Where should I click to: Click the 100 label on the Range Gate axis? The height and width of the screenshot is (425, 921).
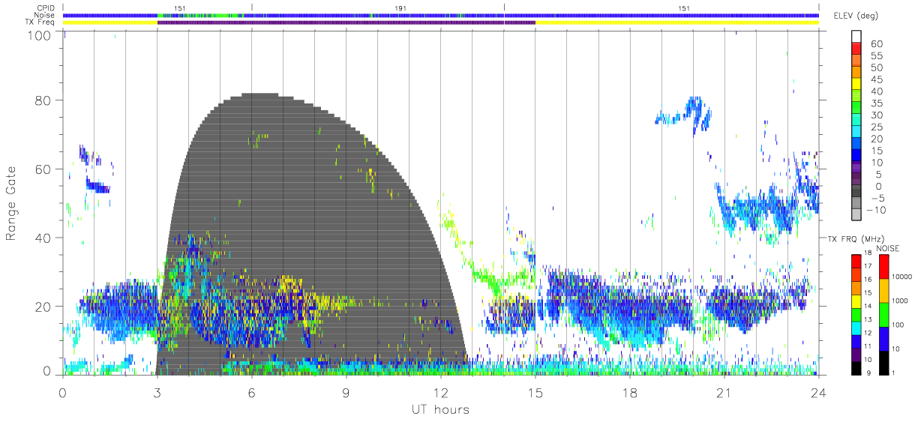click(x=38, y=35)
